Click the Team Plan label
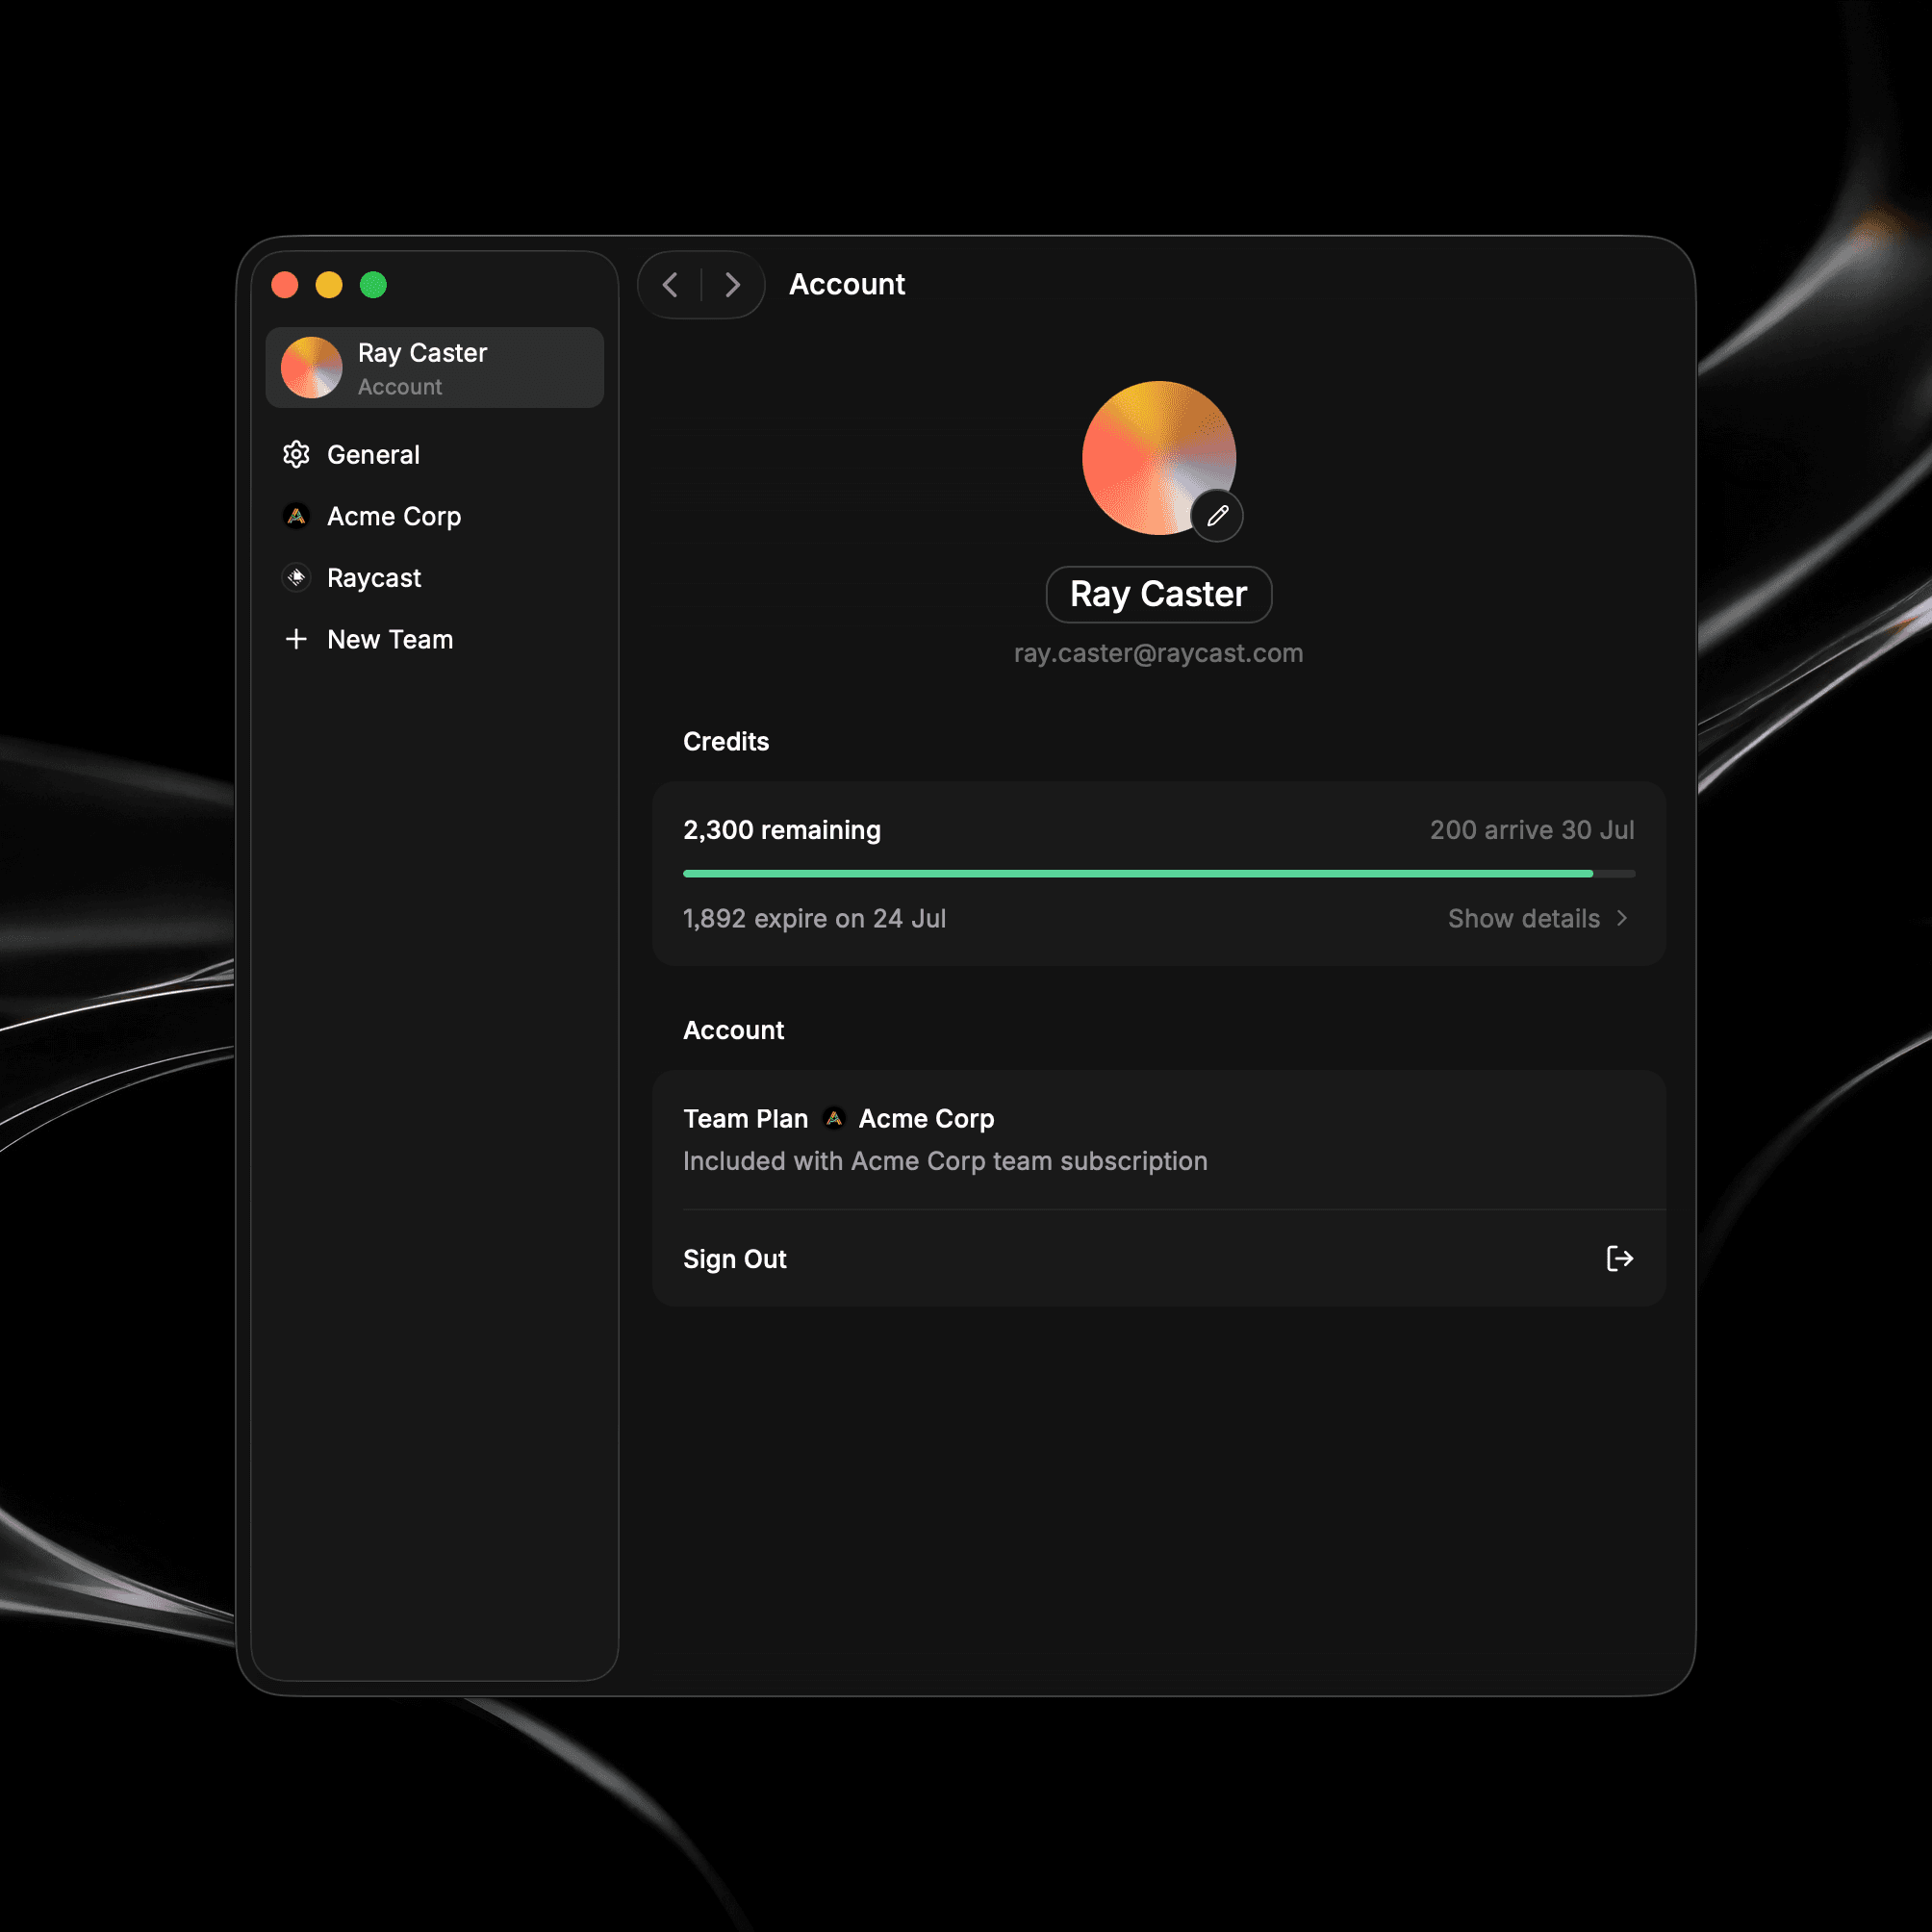 click(x=745, y=1118)
